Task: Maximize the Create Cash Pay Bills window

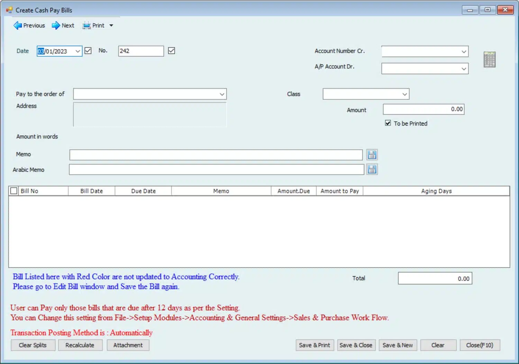Action: tap(488, 10)
